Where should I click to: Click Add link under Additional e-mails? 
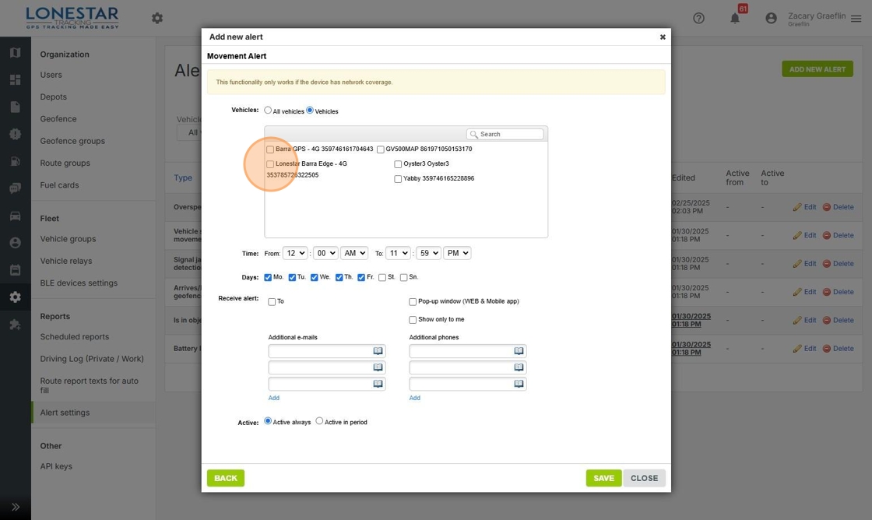pyautogui.click(x=273, y=399)
